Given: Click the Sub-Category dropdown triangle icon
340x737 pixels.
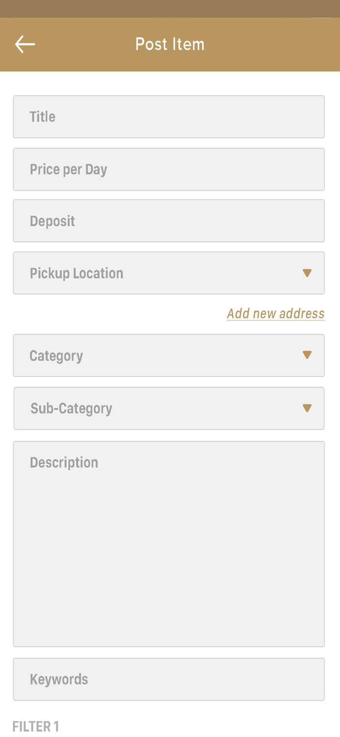Looking at the screenshot, I should (307, 408).
